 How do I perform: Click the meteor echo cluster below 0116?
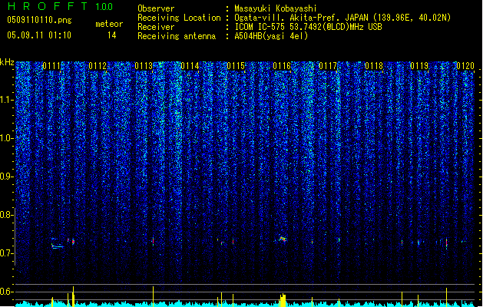click(283, 239)
